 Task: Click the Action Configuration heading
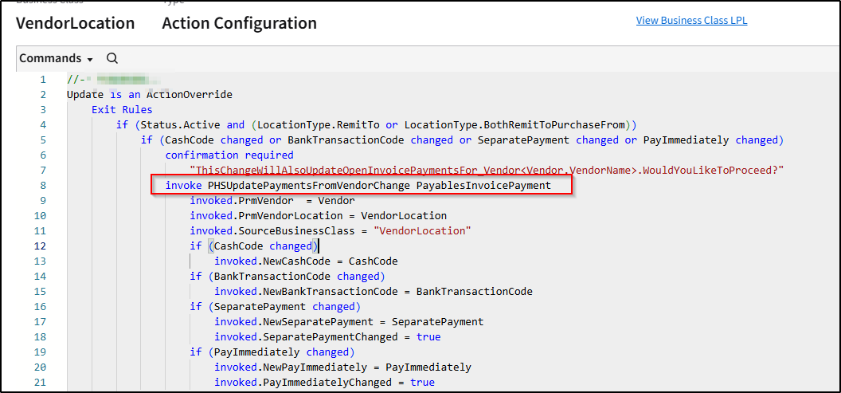pos(239,24)
